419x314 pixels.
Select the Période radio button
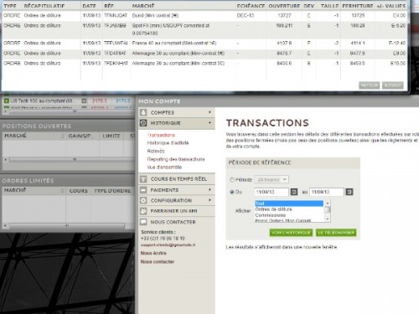pos(231,180)
